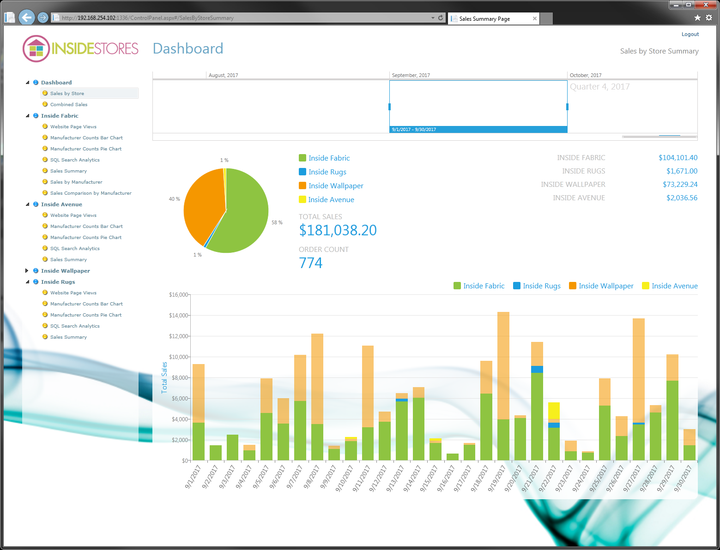This screenshot has width=720, height=550.
Task: Toggle Inside Wallpaper orange swatch in pie legend
Action: click(303, 185)
